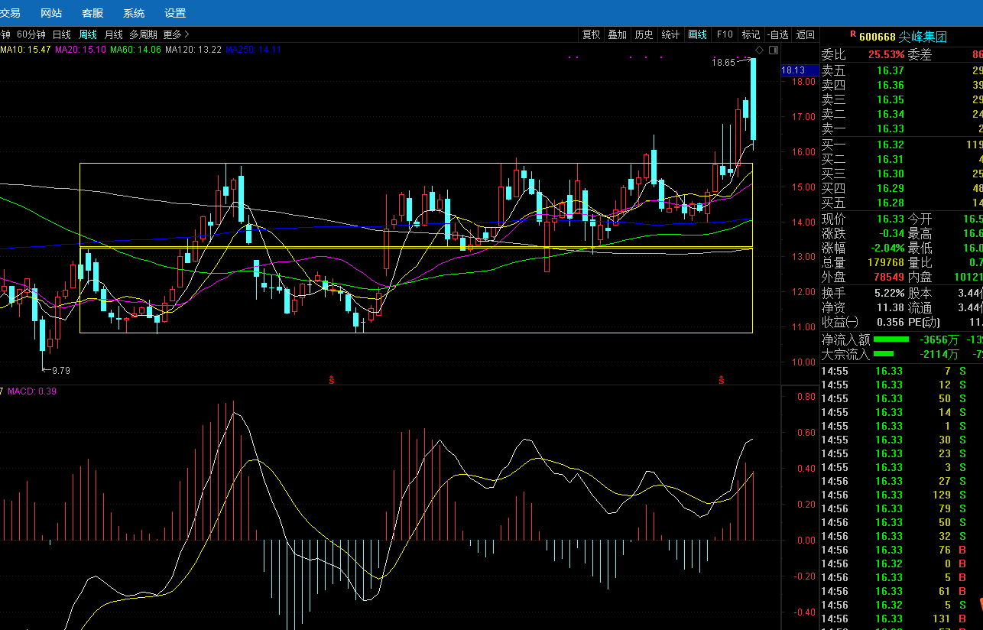The image size is (983, 630).
Task: Click the green 净流入额 net inflow bar
Action: (x=891, y=339)
